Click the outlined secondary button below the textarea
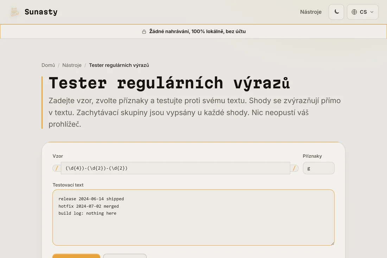The image size is (387, 258). coord(125,256)
